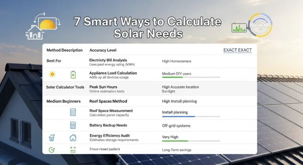The height and width of the screenshot is (165, 303).
Task: Click the calculator icon beside Battery Backup Needs
Action: click(73, 125)
